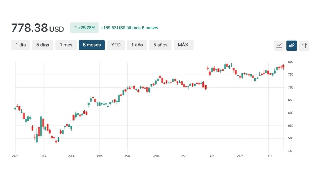Click the last candlestick at chart's right edge
The height and width of the screenshot is (180, 321).
point(283,66)
